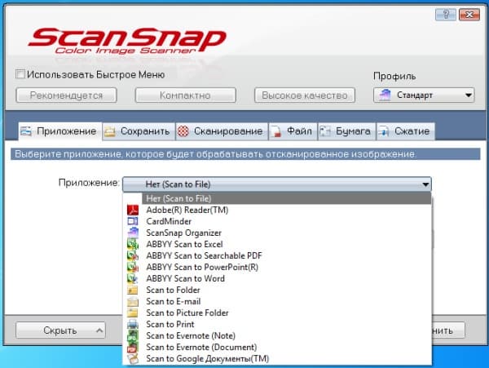Click the ABBYY Searchable PDF icon
Screen dimensions: 489x368
coord(133,255)
